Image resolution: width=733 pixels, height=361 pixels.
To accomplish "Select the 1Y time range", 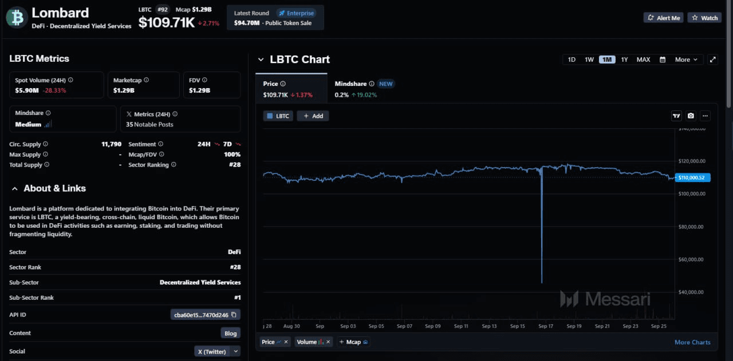I will pos(624,59).
